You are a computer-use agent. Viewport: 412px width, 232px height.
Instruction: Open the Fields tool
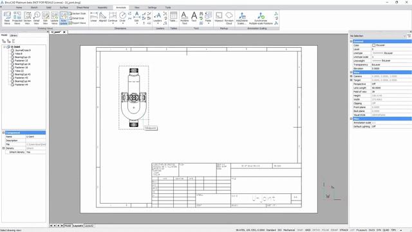pos(208,17)
